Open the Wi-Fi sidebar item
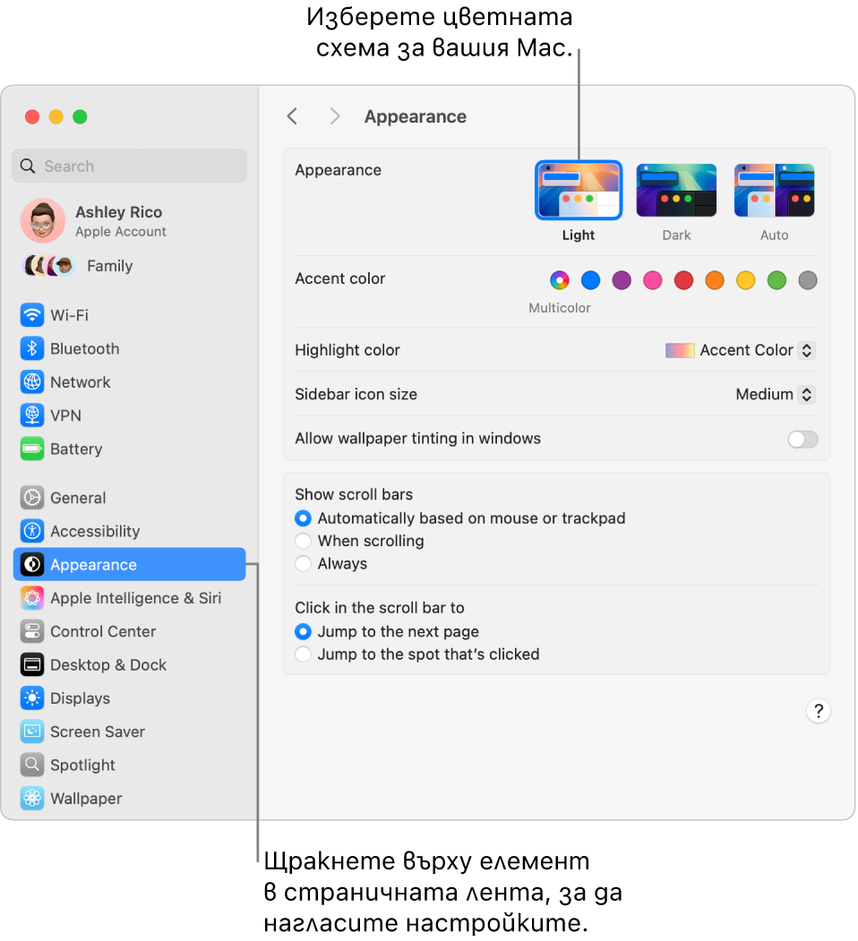 [x=129, y=315]
